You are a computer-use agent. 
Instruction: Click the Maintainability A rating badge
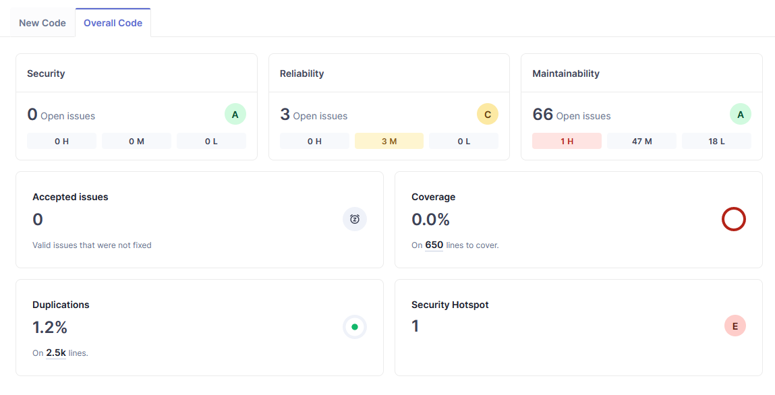pos(740,115)
